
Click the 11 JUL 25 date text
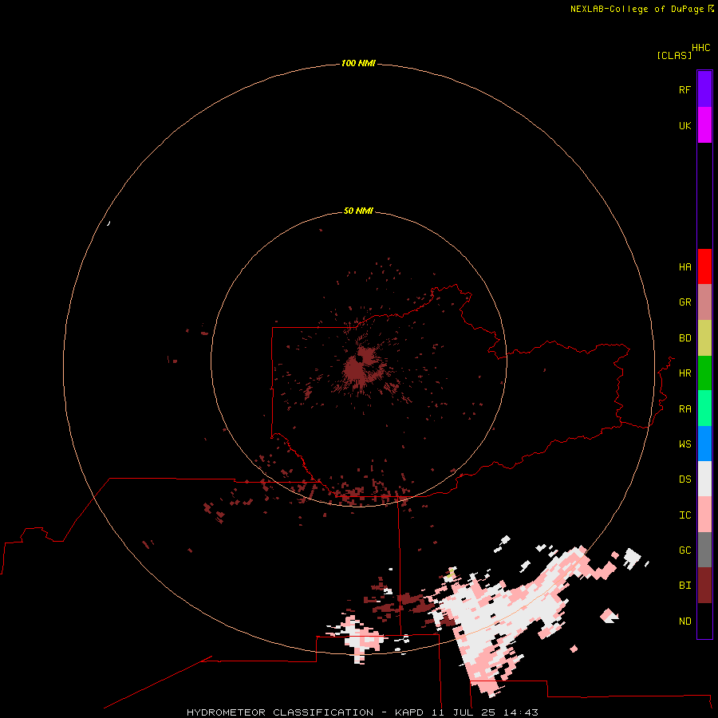pos(464,712)
